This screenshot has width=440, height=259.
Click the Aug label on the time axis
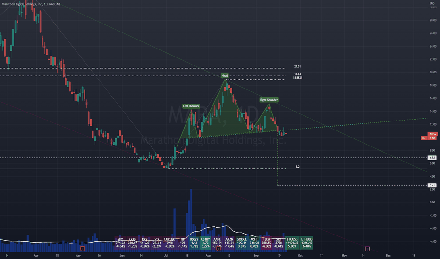pos(208,255)
